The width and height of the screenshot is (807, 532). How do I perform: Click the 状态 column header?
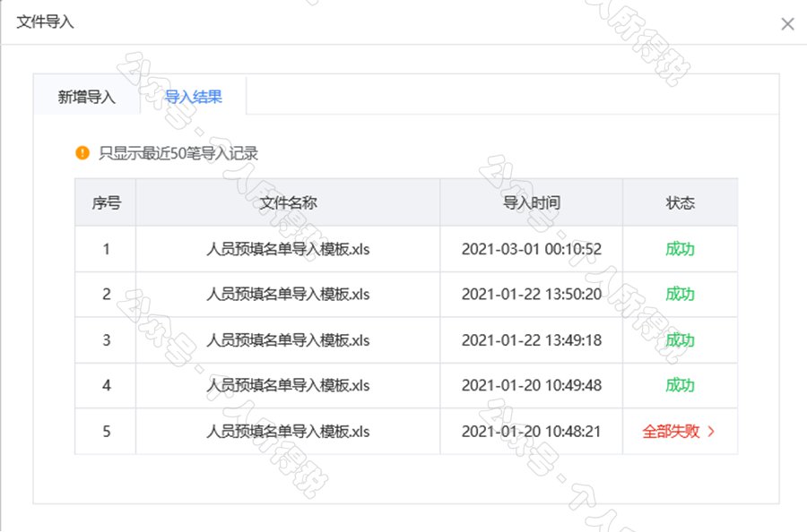pos(680,203)
